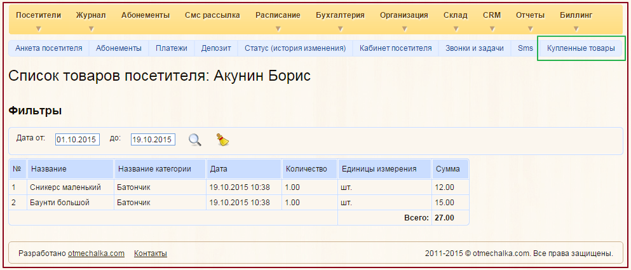The width and height of the screenshot is (631, 270).
Task: Click the Единицы измерения column header
Action: pyautogui.click(x=384, y=169)
